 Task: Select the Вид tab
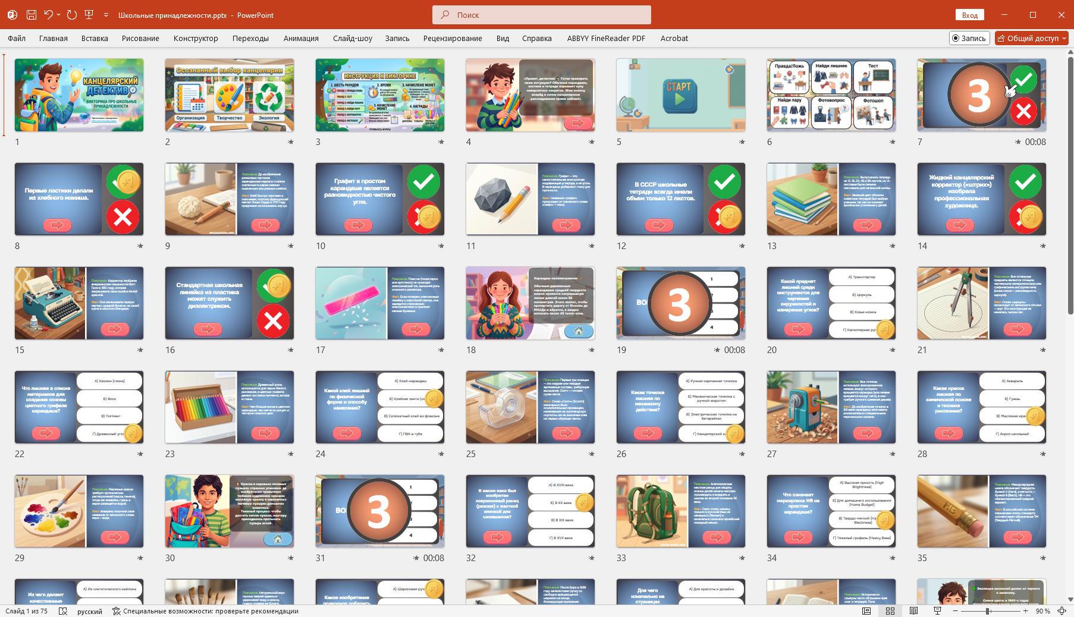[x=503, y=38]
